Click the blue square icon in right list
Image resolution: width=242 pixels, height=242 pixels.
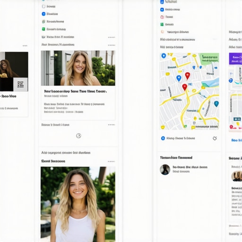point(162,9)
